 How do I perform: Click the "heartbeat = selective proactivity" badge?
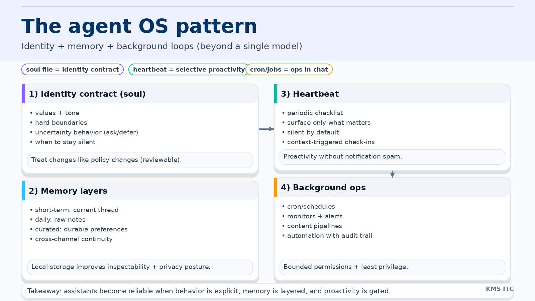[189, 70]
